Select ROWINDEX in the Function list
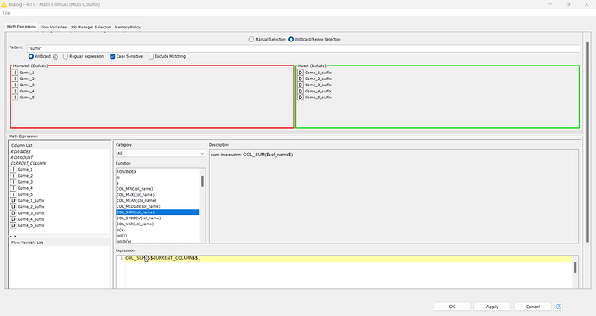This screenshot has height=316, width=596. [126, 172]
